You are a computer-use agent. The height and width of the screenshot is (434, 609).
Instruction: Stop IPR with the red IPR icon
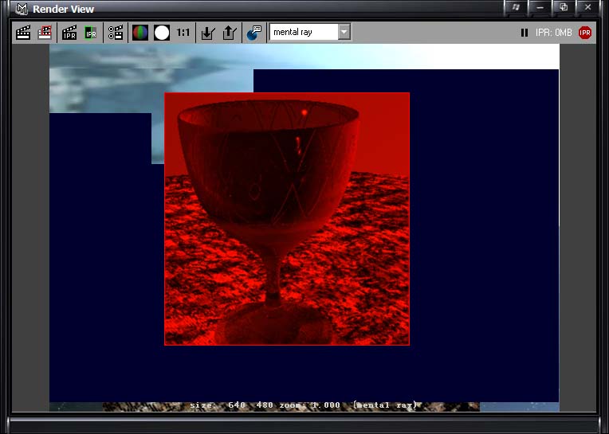pyautogui.click(x=585, y=33)
